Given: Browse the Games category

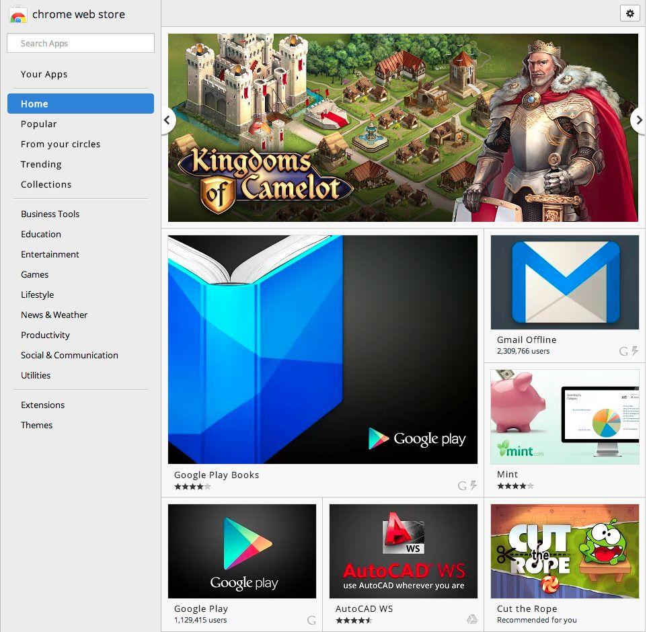Looking at the screenshot, I should pos(35,275).
